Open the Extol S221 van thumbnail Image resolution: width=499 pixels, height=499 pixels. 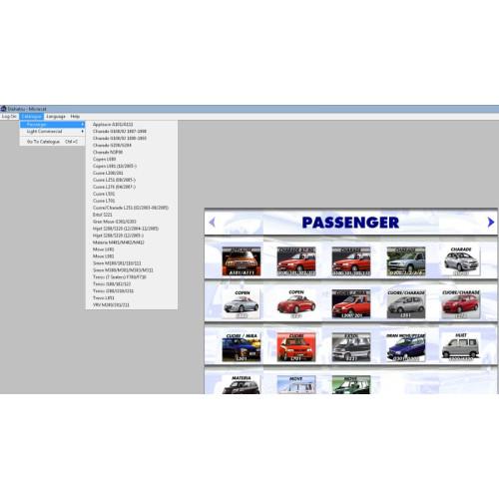[x=351, y=347]
